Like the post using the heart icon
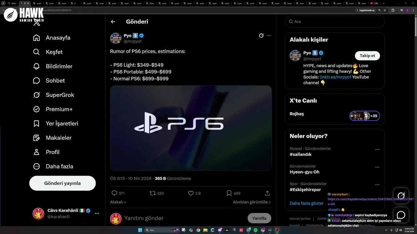Image resolution: width=417 pixels, height=234 pixels. (191, 193)
